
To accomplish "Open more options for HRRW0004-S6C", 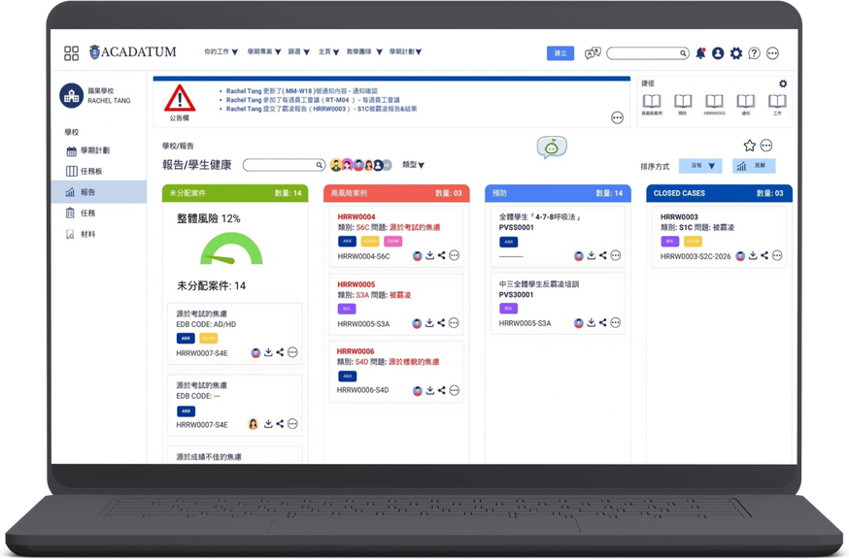I will (455, 255).
